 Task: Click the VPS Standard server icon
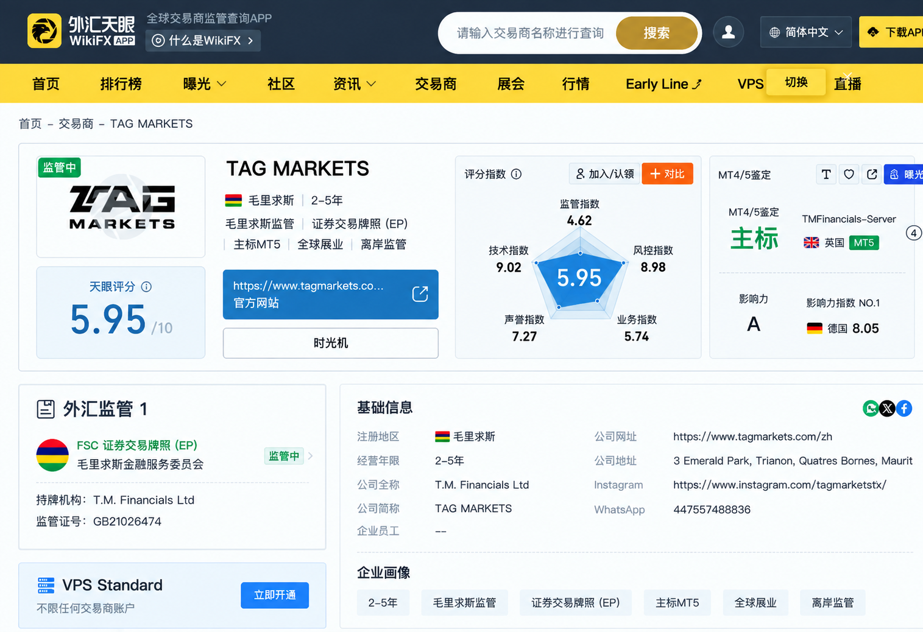pos(46,585)
